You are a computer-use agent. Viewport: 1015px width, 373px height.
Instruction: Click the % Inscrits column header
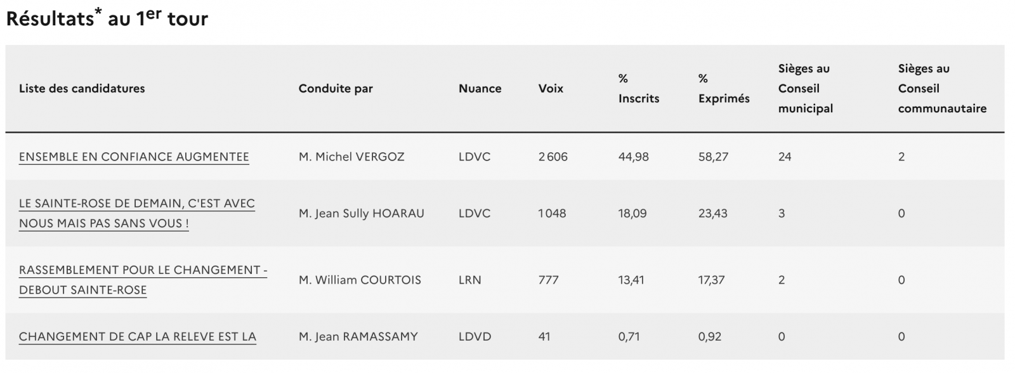638,89
